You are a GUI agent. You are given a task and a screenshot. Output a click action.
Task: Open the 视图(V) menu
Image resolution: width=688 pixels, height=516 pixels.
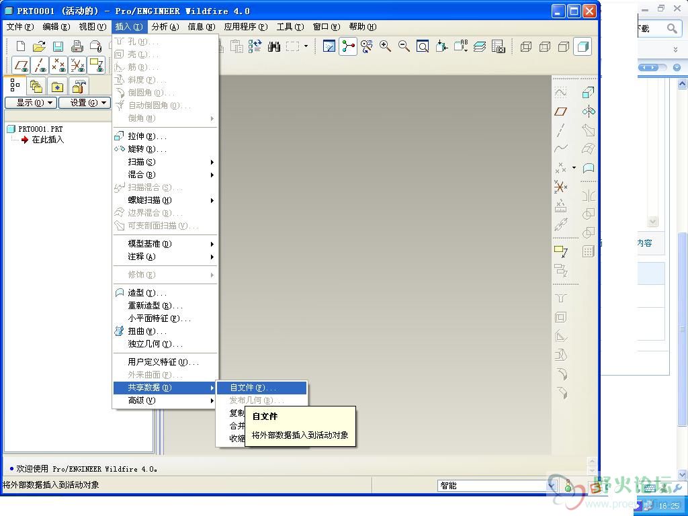click(x=93, y=27)
